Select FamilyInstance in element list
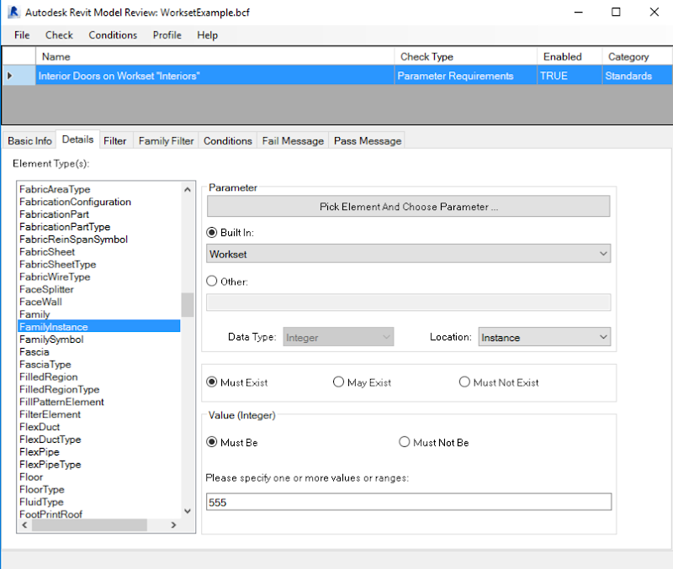This screenshot has height=569, width=673. pos(98,327)
